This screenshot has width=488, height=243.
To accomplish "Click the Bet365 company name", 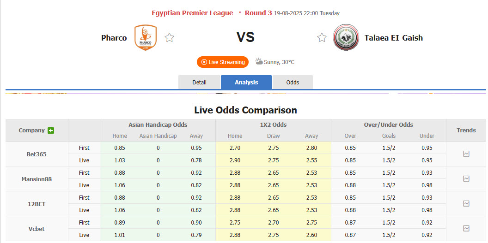I will tap(37, 154).
